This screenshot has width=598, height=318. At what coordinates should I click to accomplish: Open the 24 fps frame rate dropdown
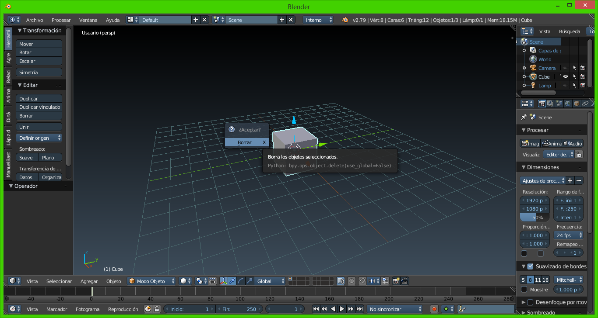click(x=569, y=235)
